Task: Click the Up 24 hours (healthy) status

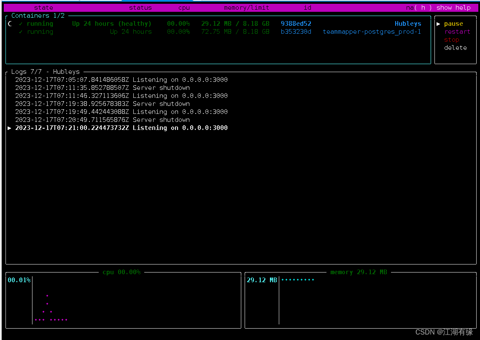Action: pyautogui.click(x=112, y=24)
